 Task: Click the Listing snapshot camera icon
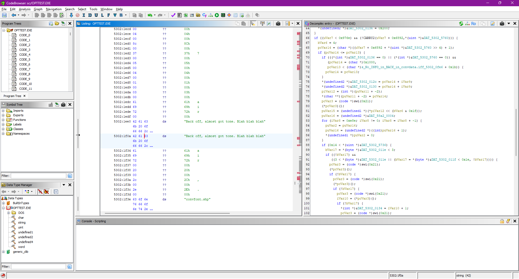(x=278, y=24)
